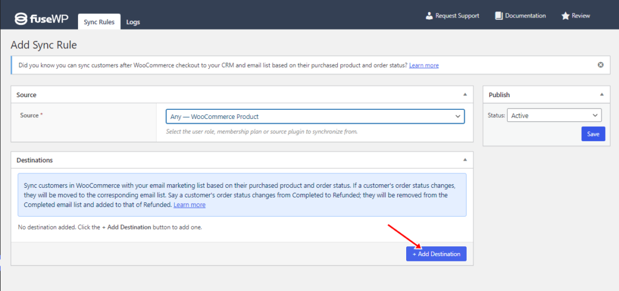Image resolution: width=619 pixels, height=291 pixels.
Task: Open the Documentation text link
Action: point(525,16)
